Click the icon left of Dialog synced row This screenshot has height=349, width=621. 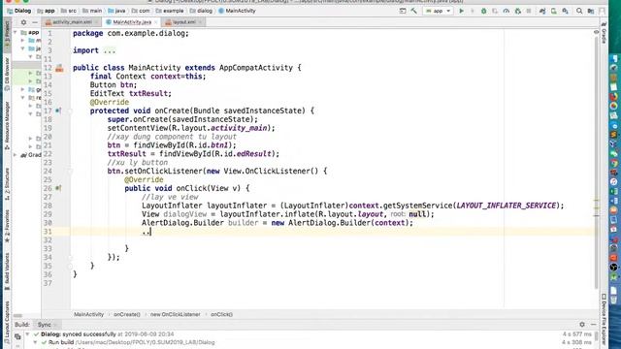17,336
